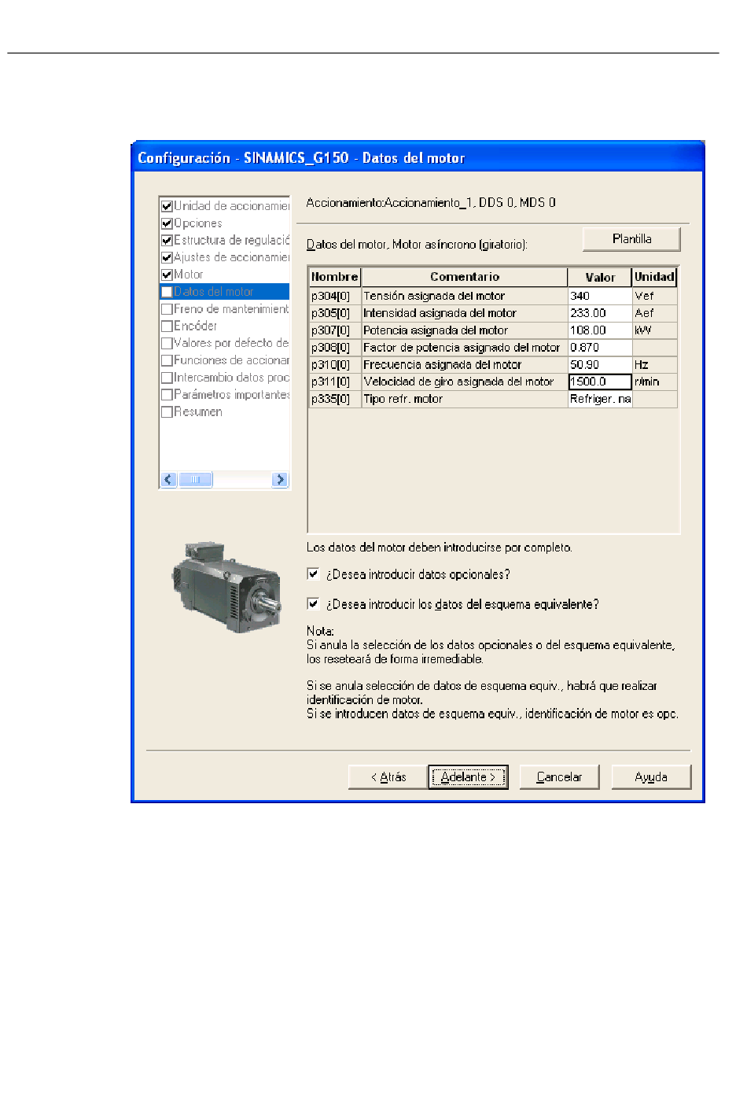Toggle the 'Unidad de accionamiento' step checkbox
This screenshot has width=747, height=1099.
167,206
